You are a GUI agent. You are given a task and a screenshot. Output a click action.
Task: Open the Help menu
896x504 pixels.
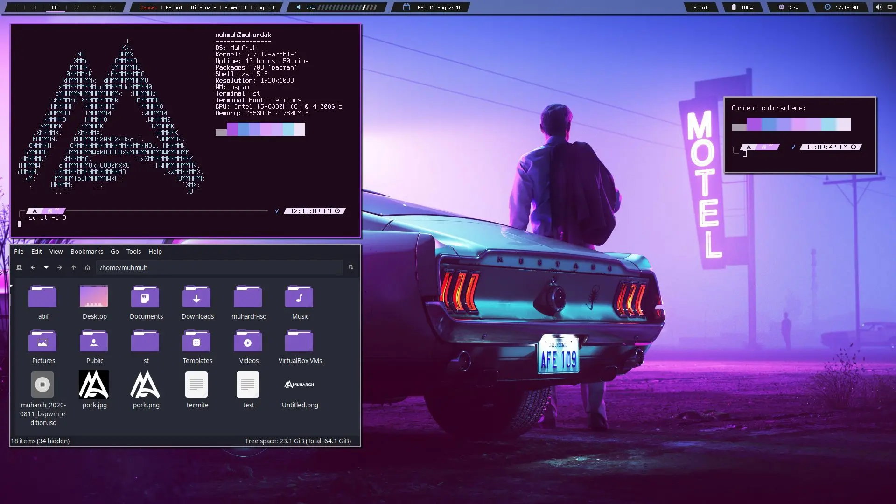155,252
